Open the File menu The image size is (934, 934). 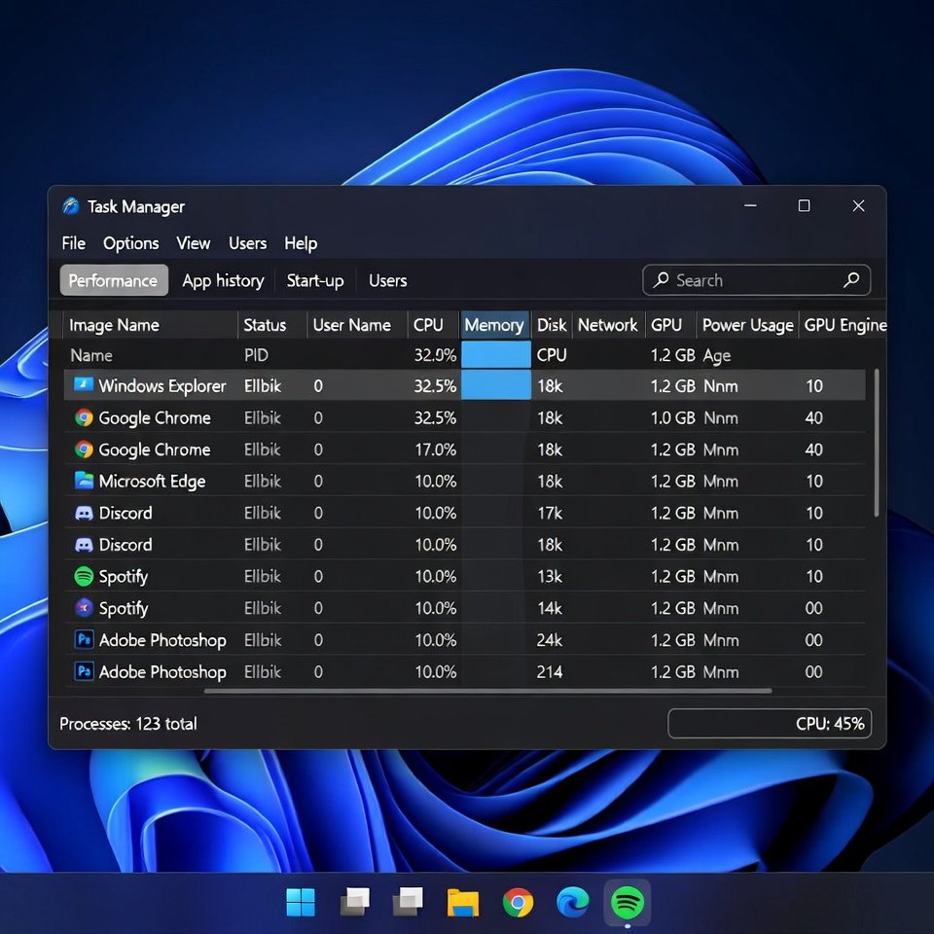click(x=73, y=243)
